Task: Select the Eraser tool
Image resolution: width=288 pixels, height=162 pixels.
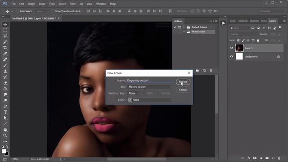Action: tap(5, 83)
